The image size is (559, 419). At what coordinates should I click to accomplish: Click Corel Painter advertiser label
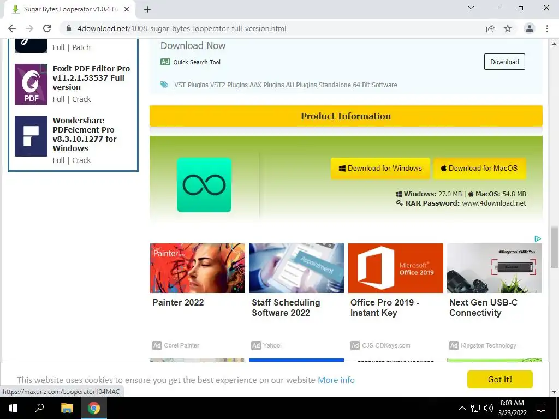tap(181, 345)
